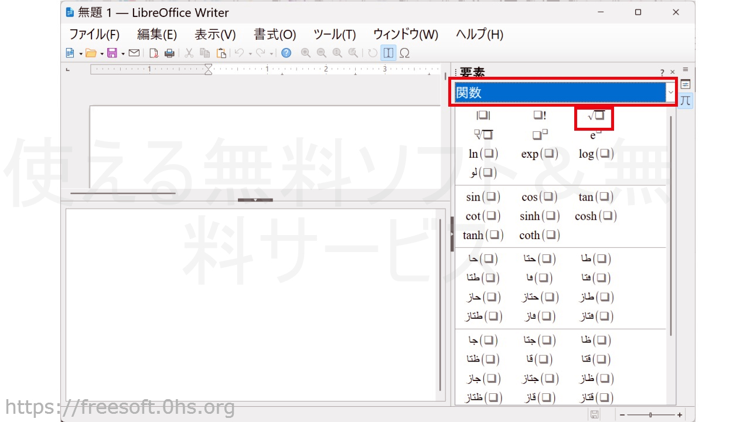Image resolution: width=750 pixels, height=422 pixels.
Task: Expand the Save button dropdown arrow
Action: pos(123,54)
